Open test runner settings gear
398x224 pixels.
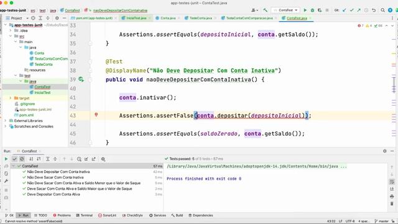pyautogui.click(x=103, y=159)
